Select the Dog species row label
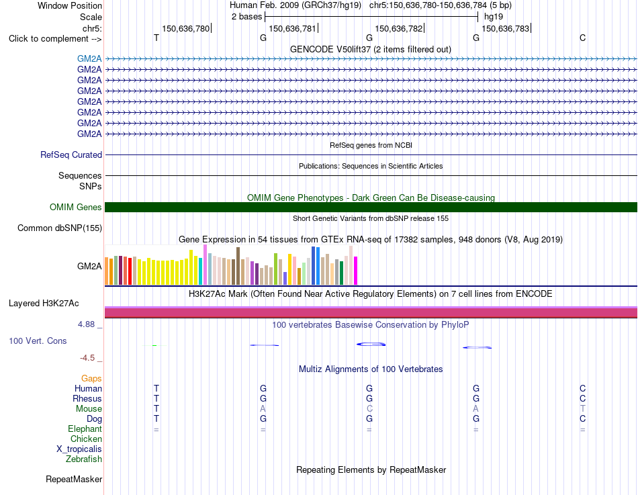The width and height of the screenshot is (638, 495). click(x=94, y=419)
